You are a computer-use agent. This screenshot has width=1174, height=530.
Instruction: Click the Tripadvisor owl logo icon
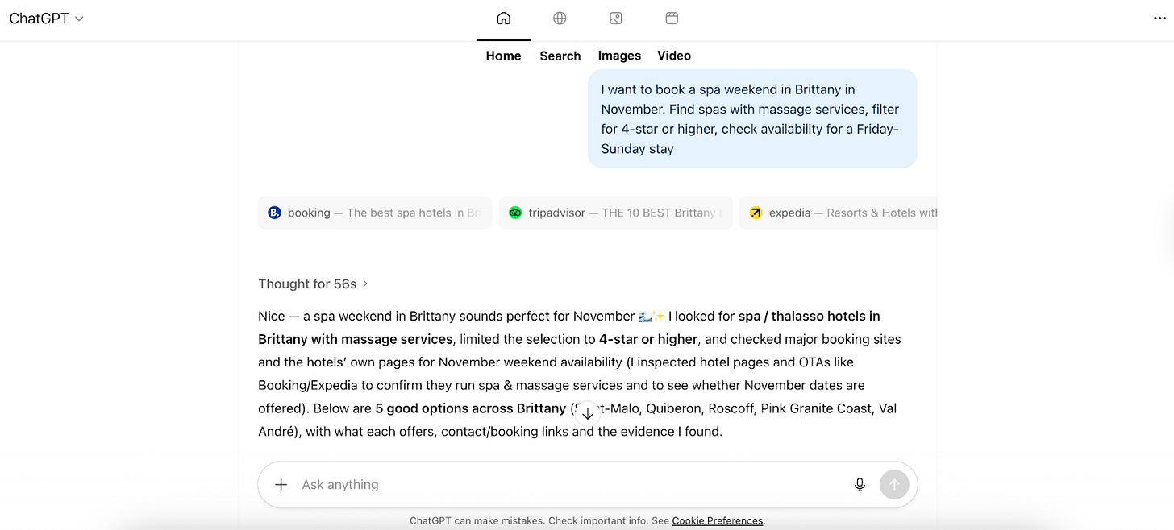(515, 213)
